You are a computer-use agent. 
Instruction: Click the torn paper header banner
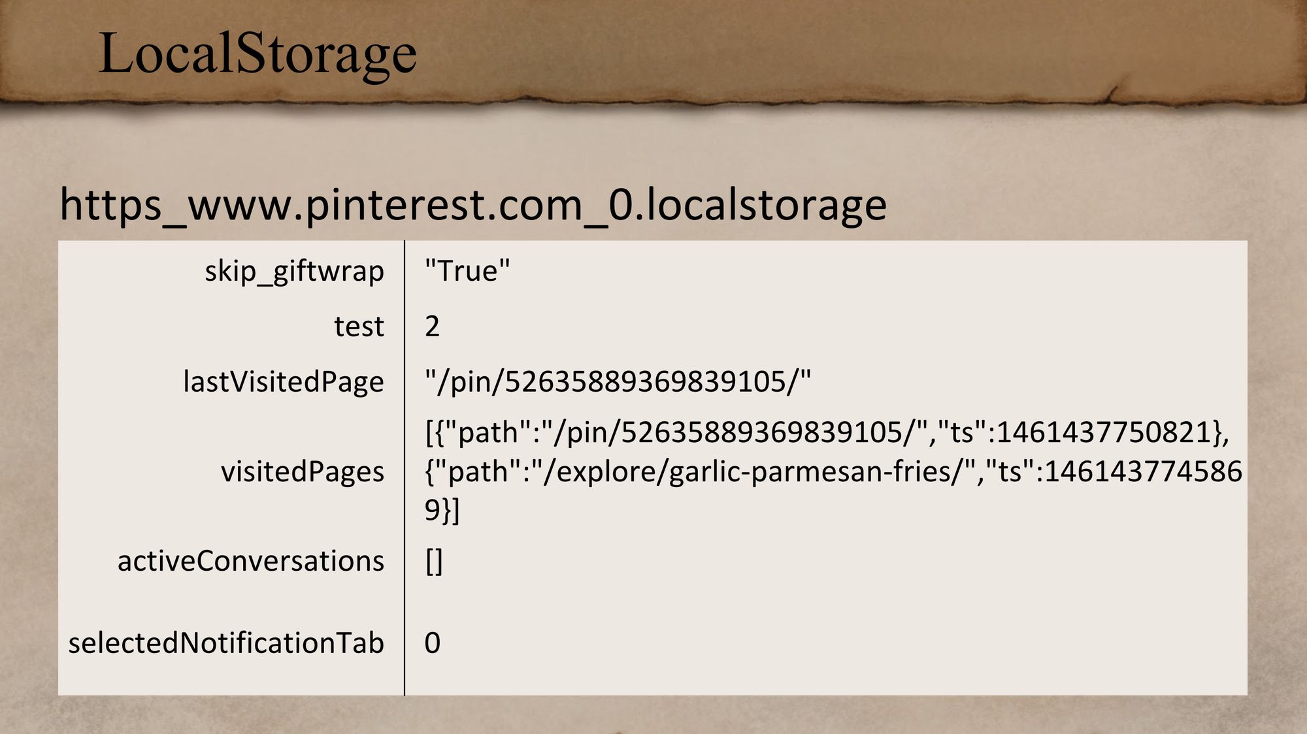pos(653,52)
